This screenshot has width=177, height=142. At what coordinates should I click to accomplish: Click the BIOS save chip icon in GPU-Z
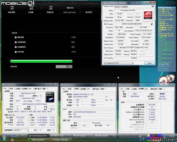(152, 24)
